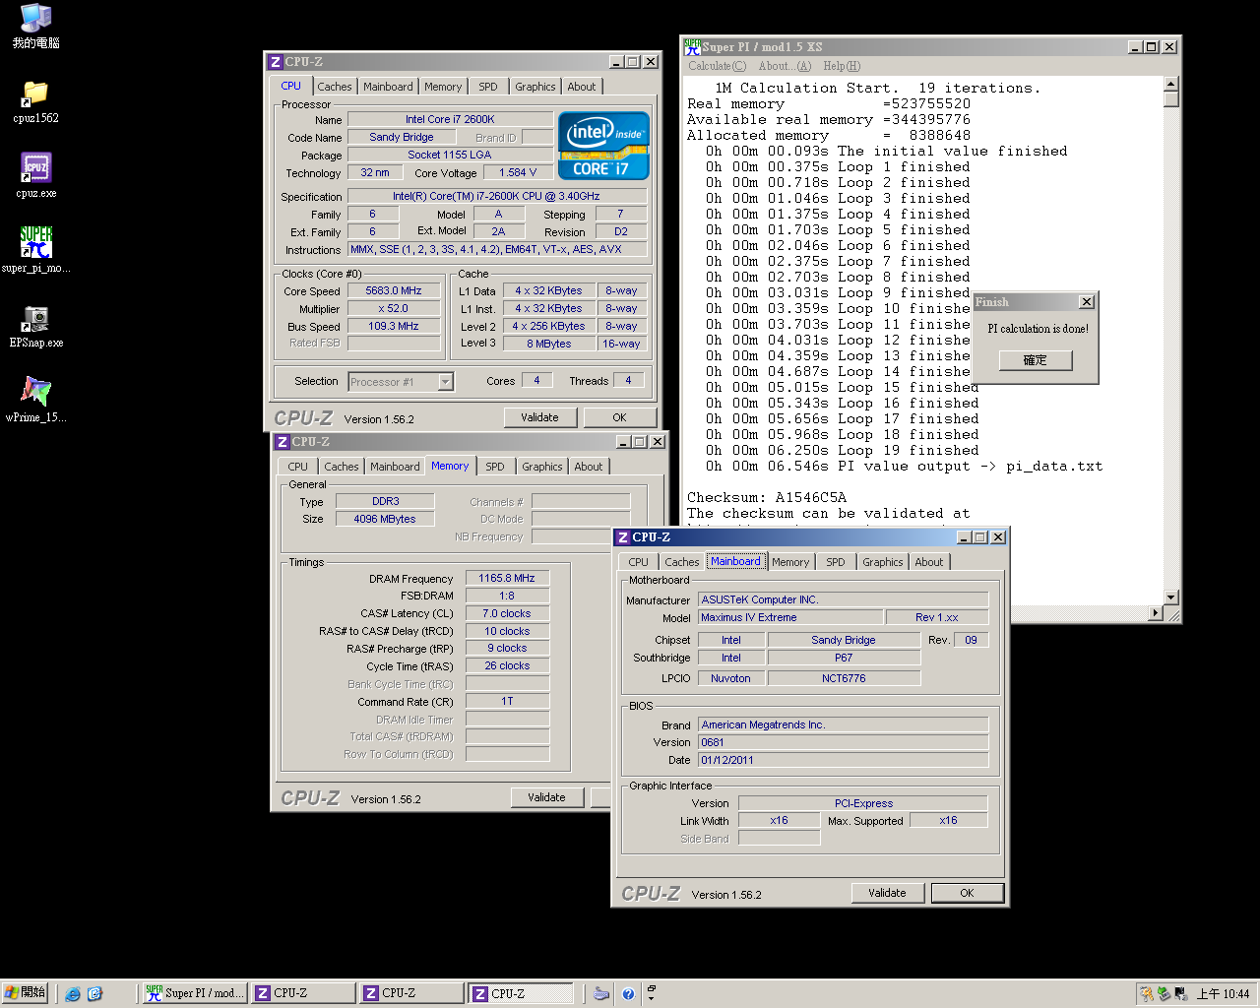Launch Internet Explorer from quick launch
The height and width of the screenshot is (1008, 1260).
point(73,994)
